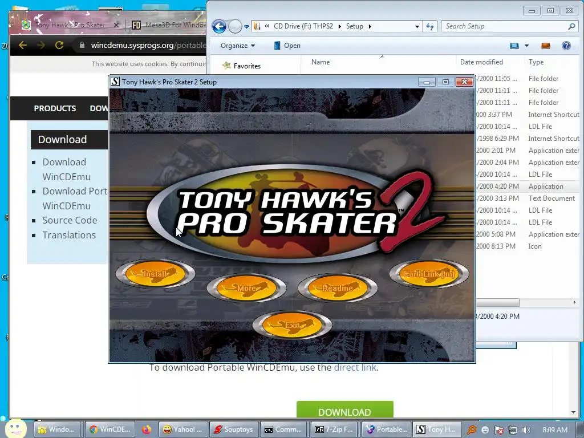Image resolution: width=584 pixels, height=438 pixels.
Task: Click Open in the Explorer toolbar
Action: [x=287, y=46]
